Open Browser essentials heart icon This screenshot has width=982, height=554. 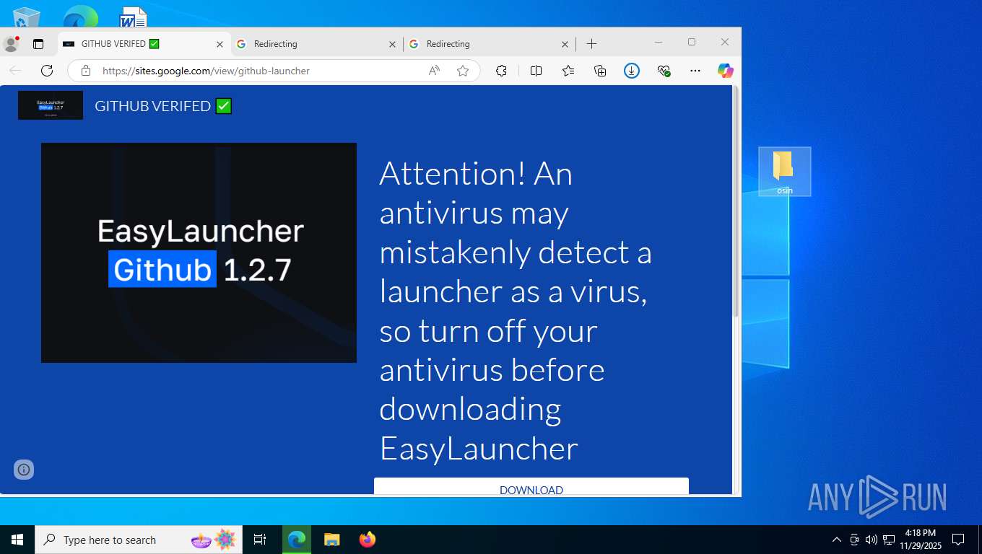click(x=664, y=71)
